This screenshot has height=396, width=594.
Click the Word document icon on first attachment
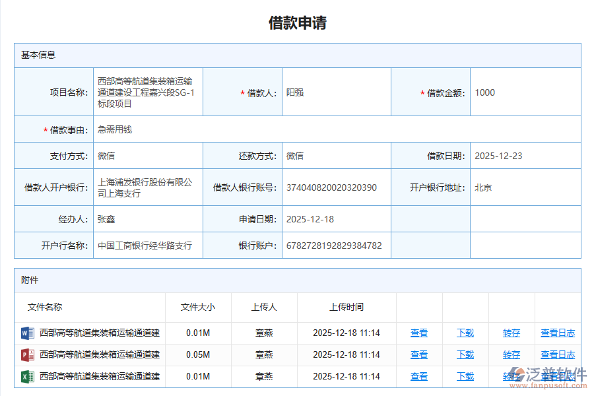(27, 333)
